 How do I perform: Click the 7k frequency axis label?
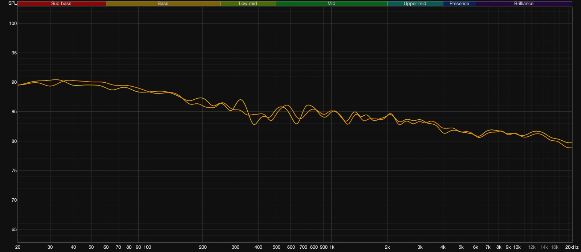488,247
